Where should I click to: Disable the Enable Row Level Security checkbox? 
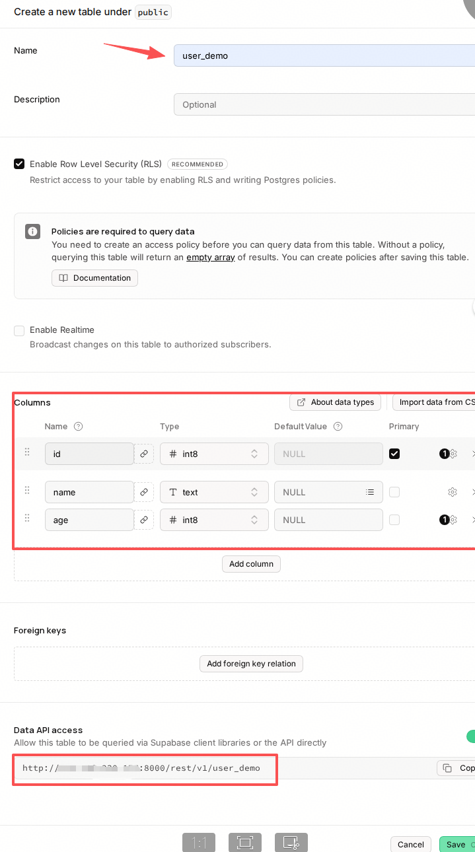click(19, 164)
